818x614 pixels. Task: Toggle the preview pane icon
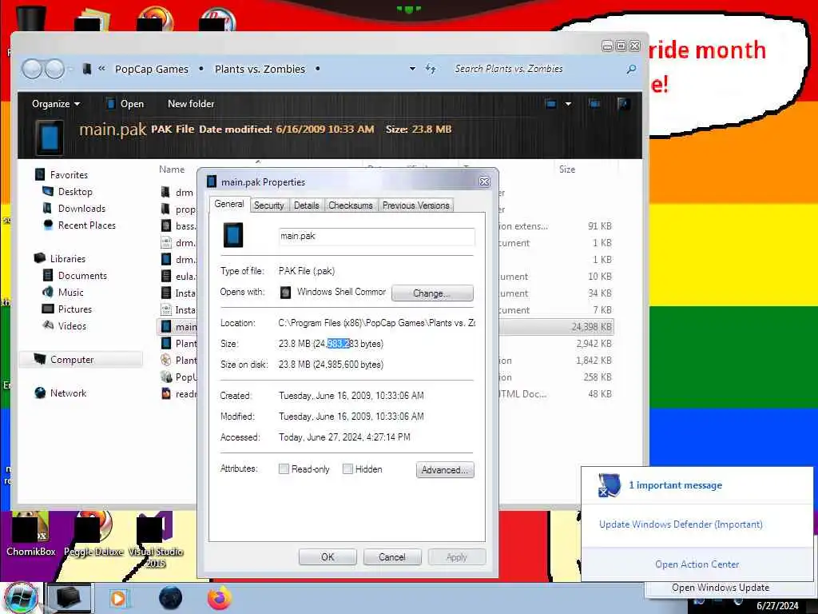point(594,103)
